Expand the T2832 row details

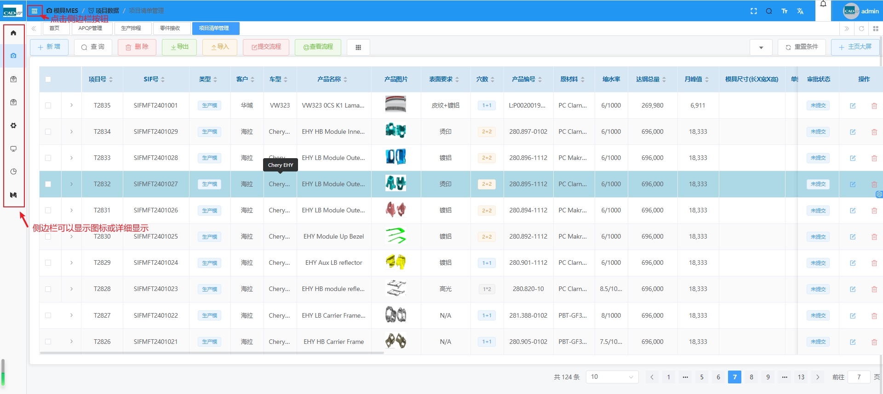click(71, 184)
